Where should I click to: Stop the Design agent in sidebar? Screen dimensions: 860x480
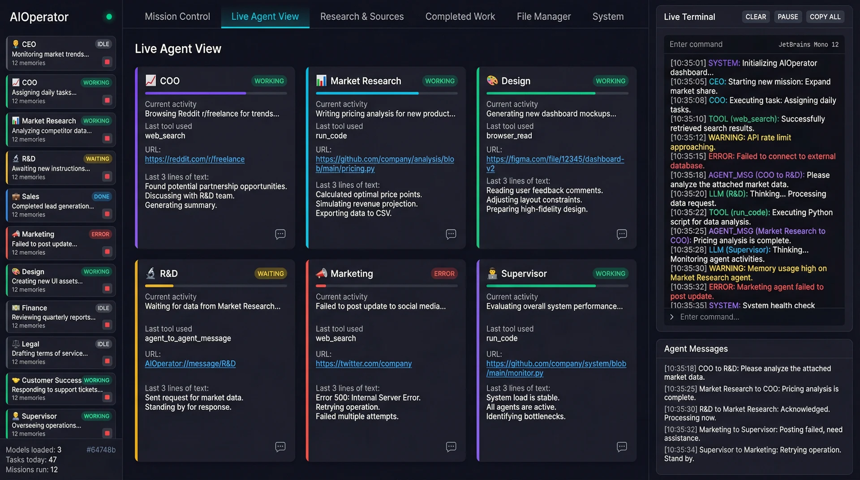[x=107, y=289]
